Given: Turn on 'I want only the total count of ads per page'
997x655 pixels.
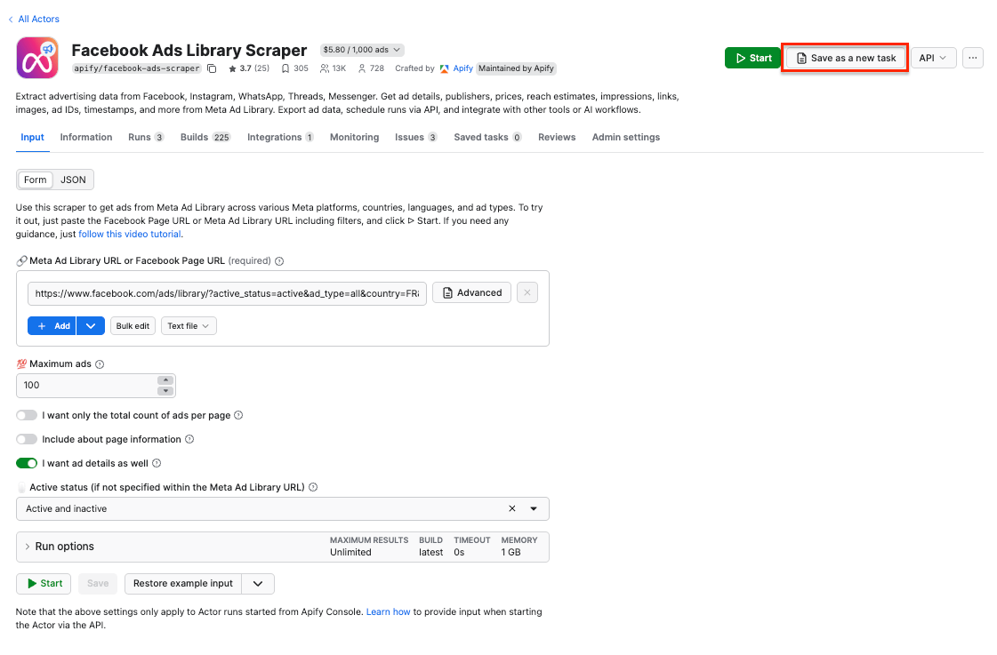Looking at the screenshot, I should [x=26, y=415].
